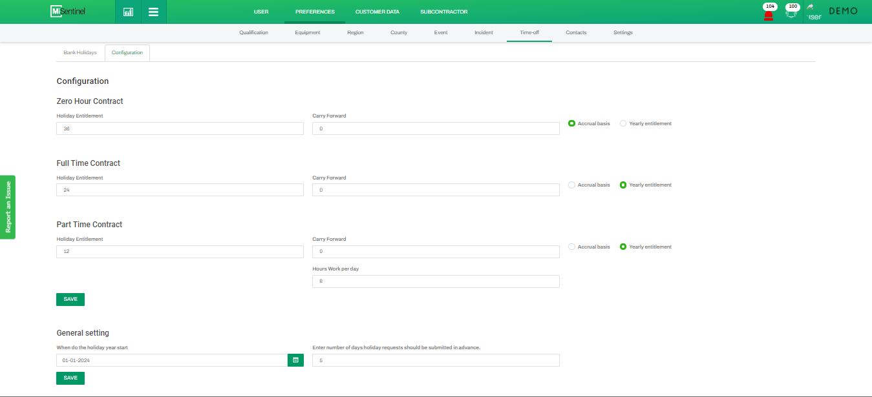Click the DEMO company logo

tap(843, 12)
